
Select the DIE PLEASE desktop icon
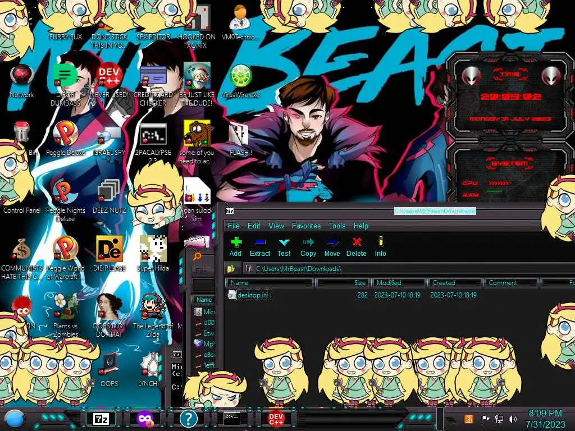[109, 255]
